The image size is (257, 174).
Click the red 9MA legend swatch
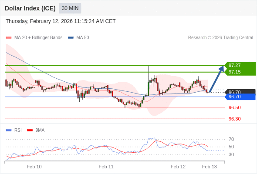(x=30, y=130)
